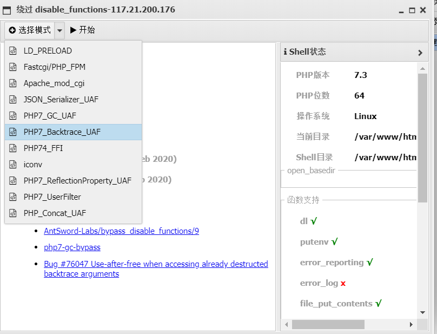Choose PHP_Concat_UAF from the list

[x=55, y=213]
